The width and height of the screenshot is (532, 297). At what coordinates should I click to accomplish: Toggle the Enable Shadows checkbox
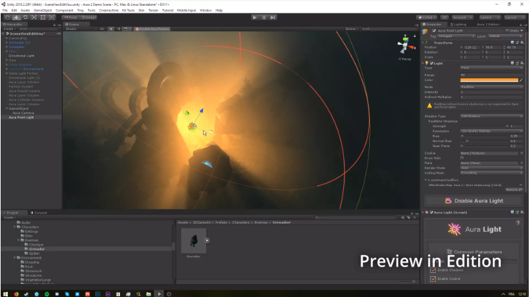[x=433, y=270]
